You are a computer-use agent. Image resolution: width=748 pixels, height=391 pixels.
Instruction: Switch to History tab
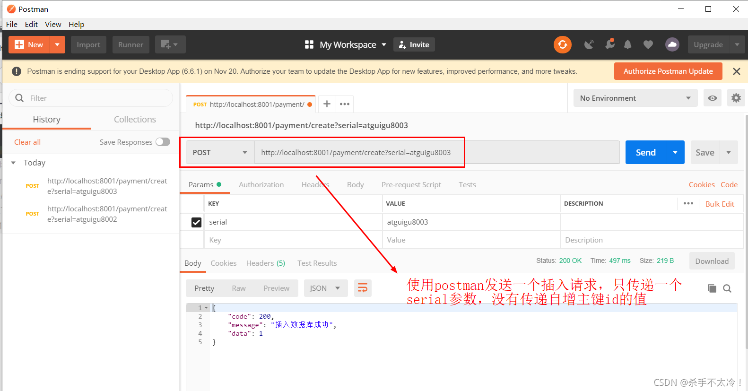coord(47,119)
